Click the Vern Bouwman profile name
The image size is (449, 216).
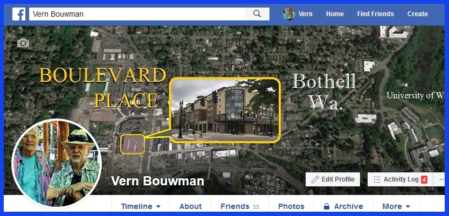pos(157,181)
